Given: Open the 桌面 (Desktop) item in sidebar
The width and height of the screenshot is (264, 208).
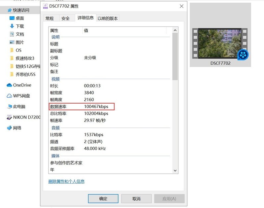Looking at the screenshot, I should (20, 18).
